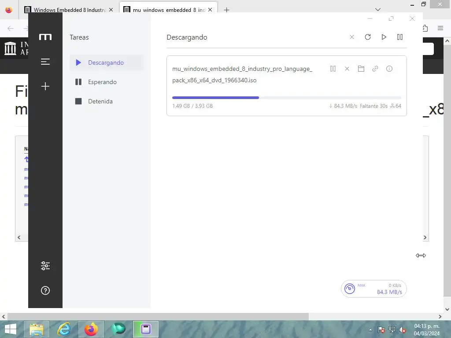Pause the language pack ISO download
Image resolution: width=451 pixels, height=338 pixels.
click(333, 69)
